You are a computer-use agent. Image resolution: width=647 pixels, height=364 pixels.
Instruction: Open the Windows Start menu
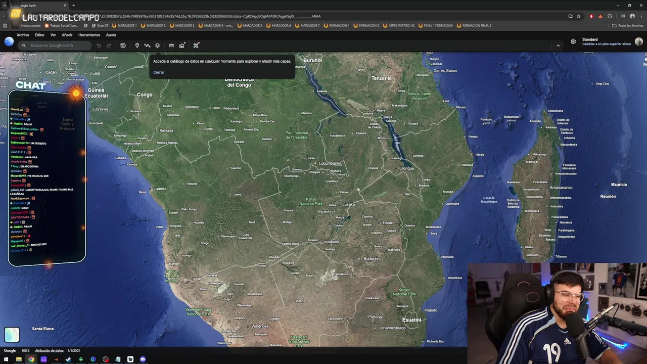pos(7,359)
